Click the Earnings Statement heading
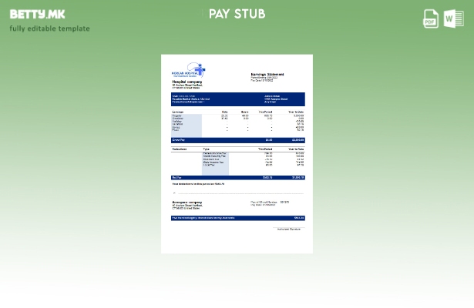This screenshot has width=474, height=308. tap(267, 75)
